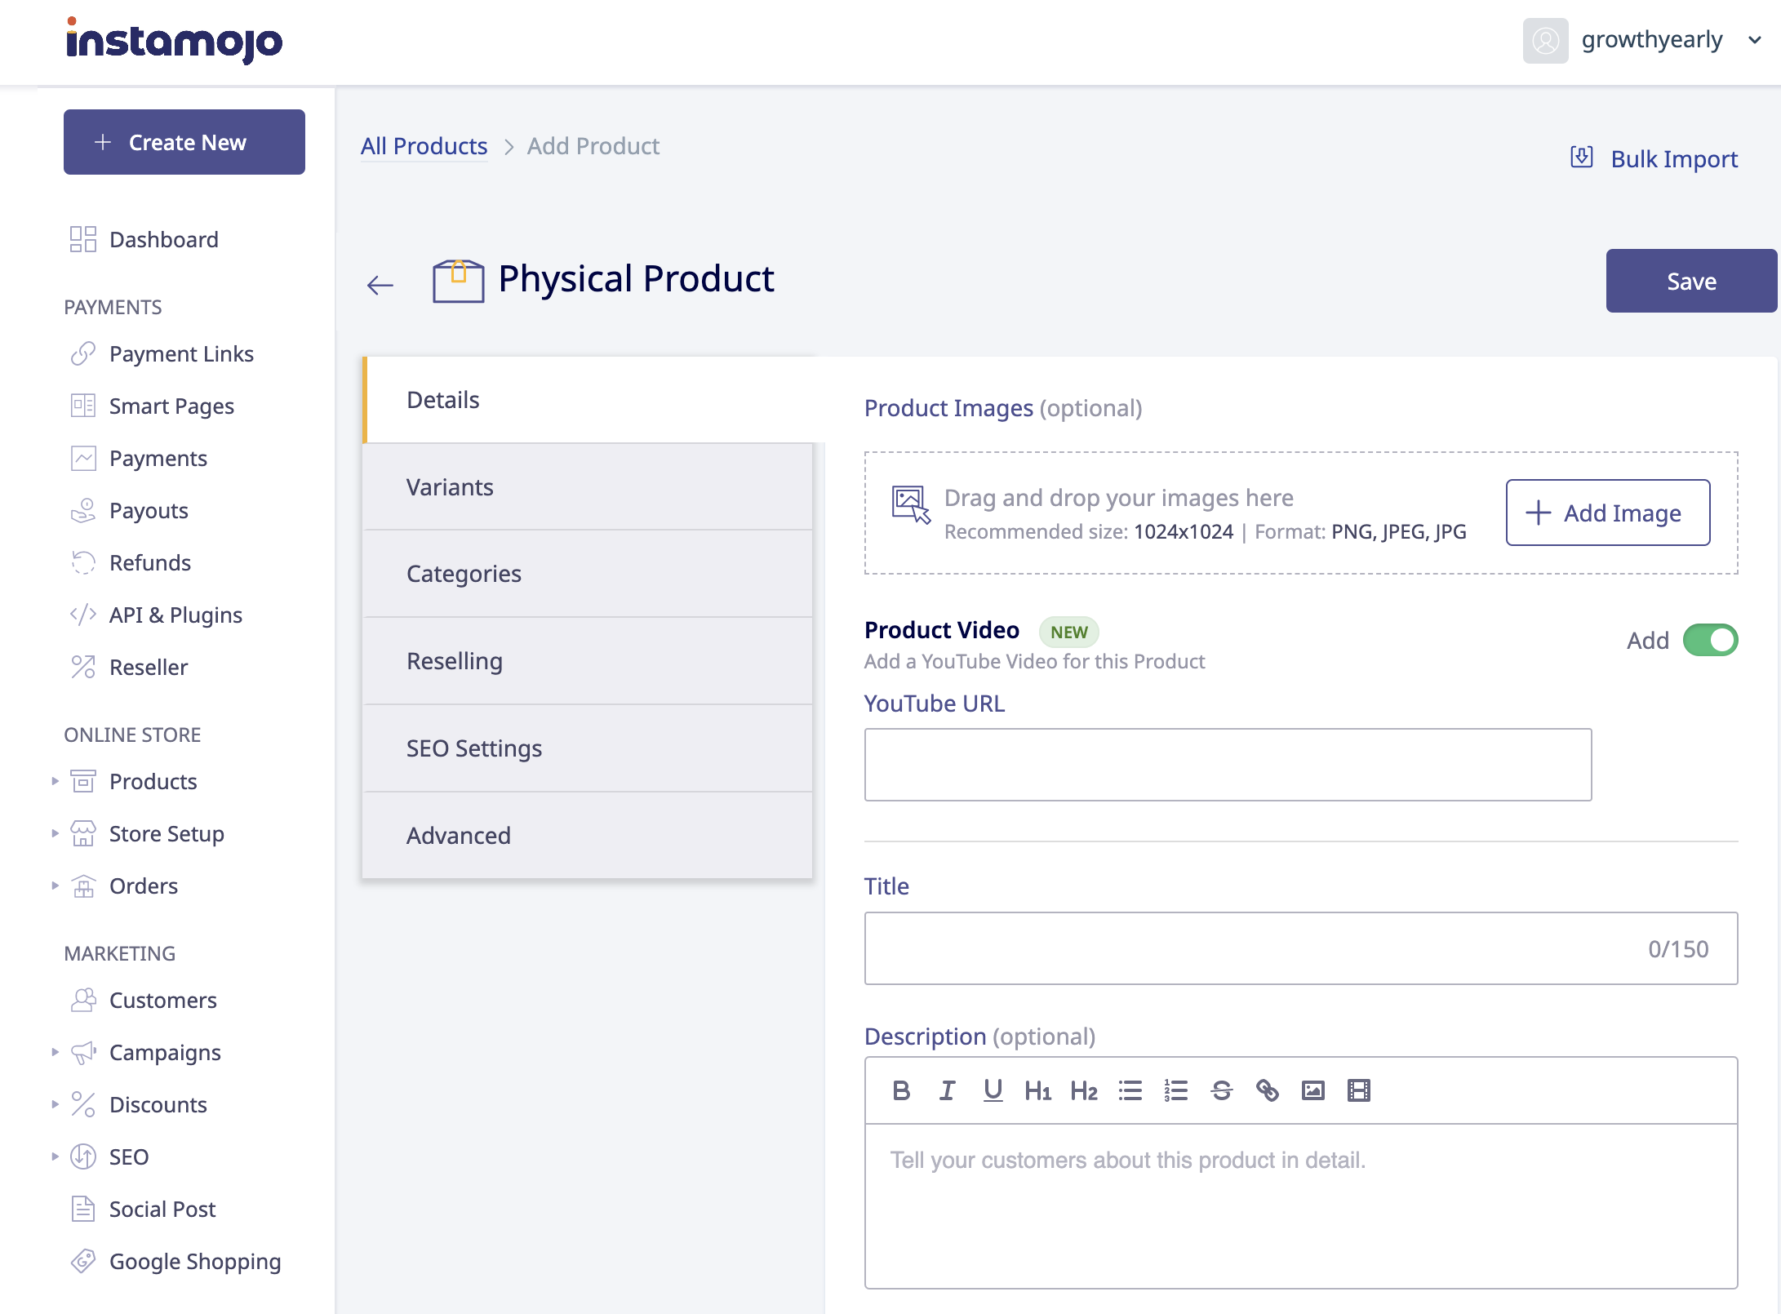The image size is (1781, 1314).
Task: Click the Instamojo logo
Action: click(x=174, y=41)
